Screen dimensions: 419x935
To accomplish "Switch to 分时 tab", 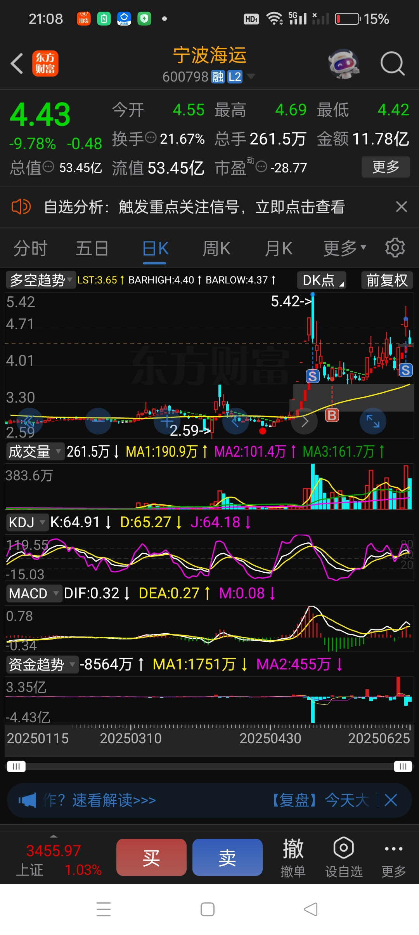I will pos(31,248).
